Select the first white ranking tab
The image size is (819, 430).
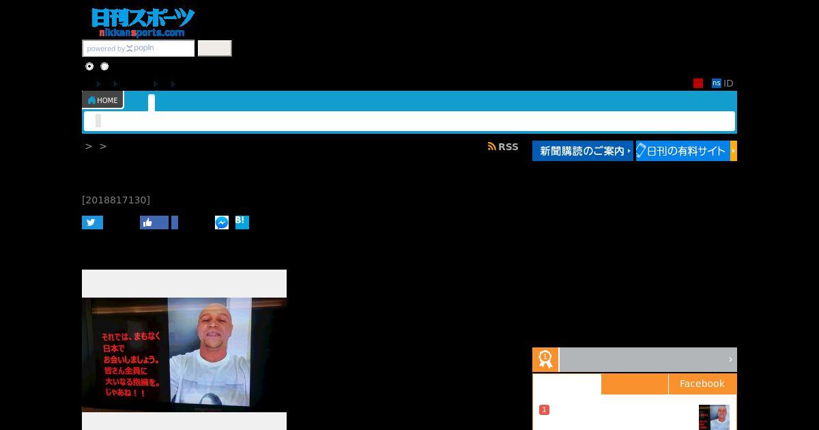pyautogui.click(x=567, y=384)
